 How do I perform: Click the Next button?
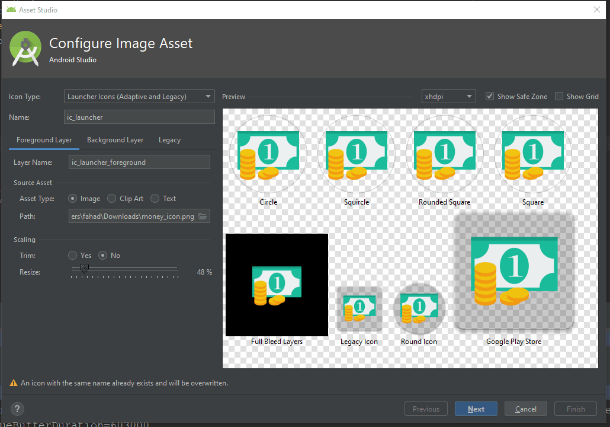(x=476, y=409)
